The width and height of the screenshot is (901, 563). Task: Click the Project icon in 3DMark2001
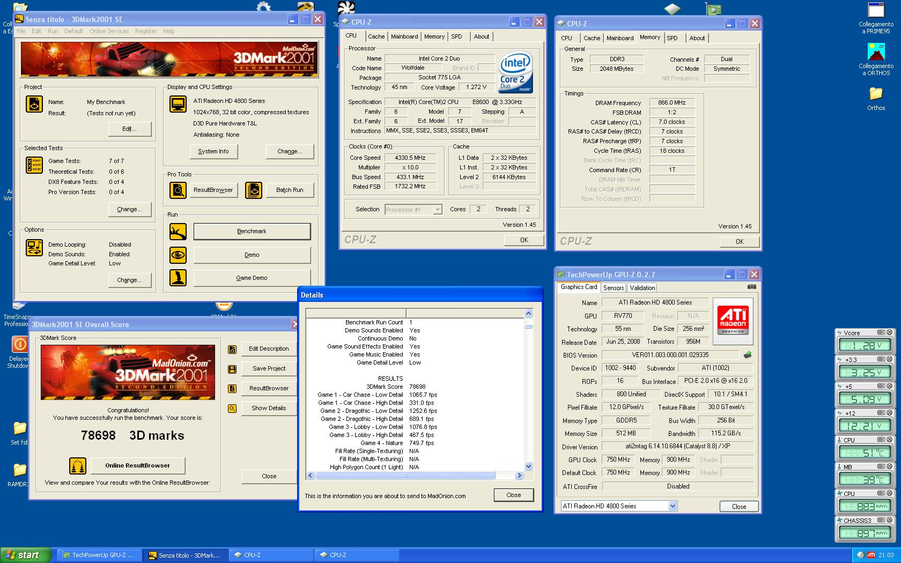[34, 104]
